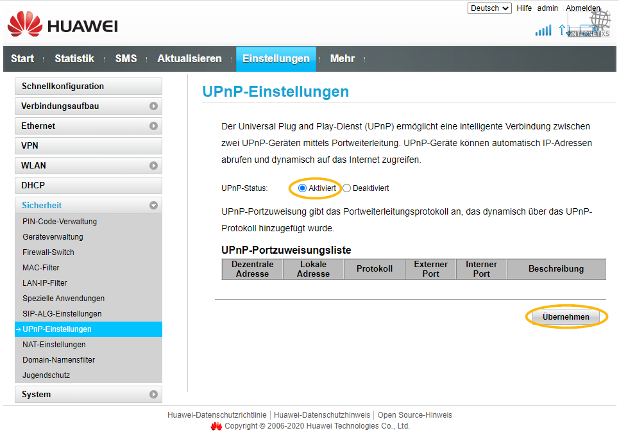Go to the Start tab
This screenshot has width=619, height=435.
pyautogui.click(x=22, y=59)
